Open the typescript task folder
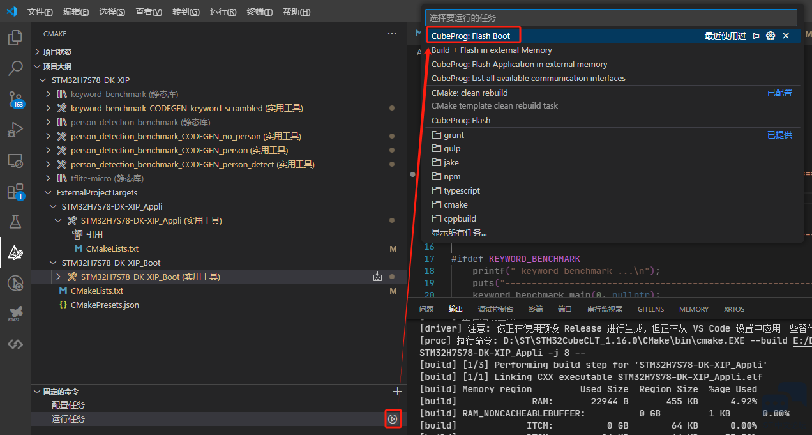 tap(613, 190)
